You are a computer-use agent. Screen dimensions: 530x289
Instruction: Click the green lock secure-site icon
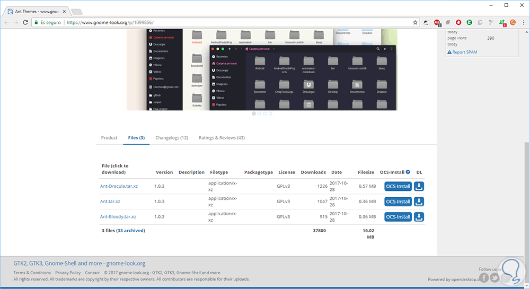click(36, 22)
